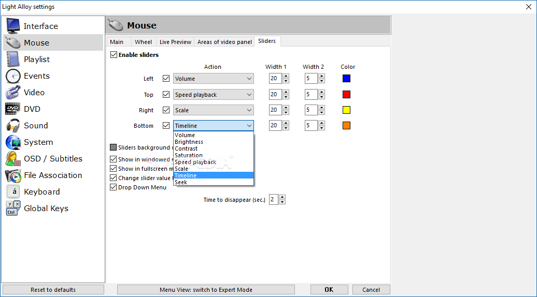This screenshot has width=537, height=297.
Task: Open the Interface monitor icon
Action: (13, 26)
